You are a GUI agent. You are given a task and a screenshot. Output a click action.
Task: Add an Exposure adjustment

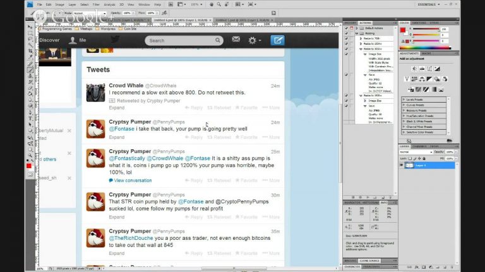pyautogui.click(x=437, y=69)
